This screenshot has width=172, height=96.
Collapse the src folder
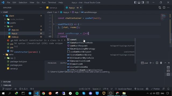(5, 26)
